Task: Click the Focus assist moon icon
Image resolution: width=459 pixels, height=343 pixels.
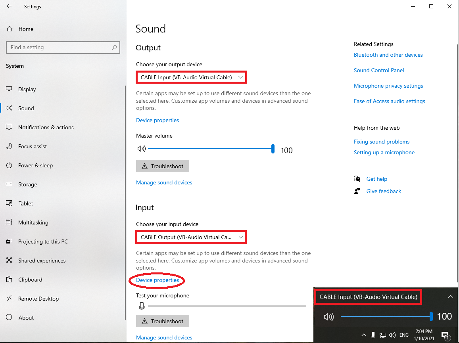Action: pos(9,146)
